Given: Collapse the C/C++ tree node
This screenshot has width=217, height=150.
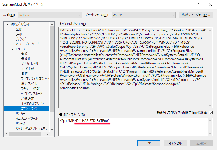Looking at the screenshot, I should click(12, 49).
